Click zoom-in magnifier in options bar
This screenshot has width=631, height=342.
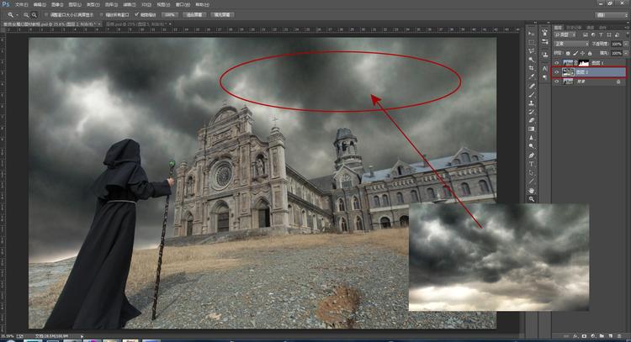[26, 15]
